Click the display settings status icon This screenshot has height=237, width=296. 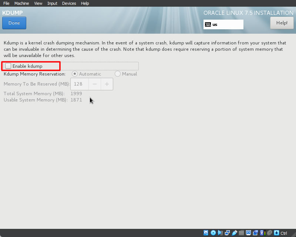pos(248,233)
